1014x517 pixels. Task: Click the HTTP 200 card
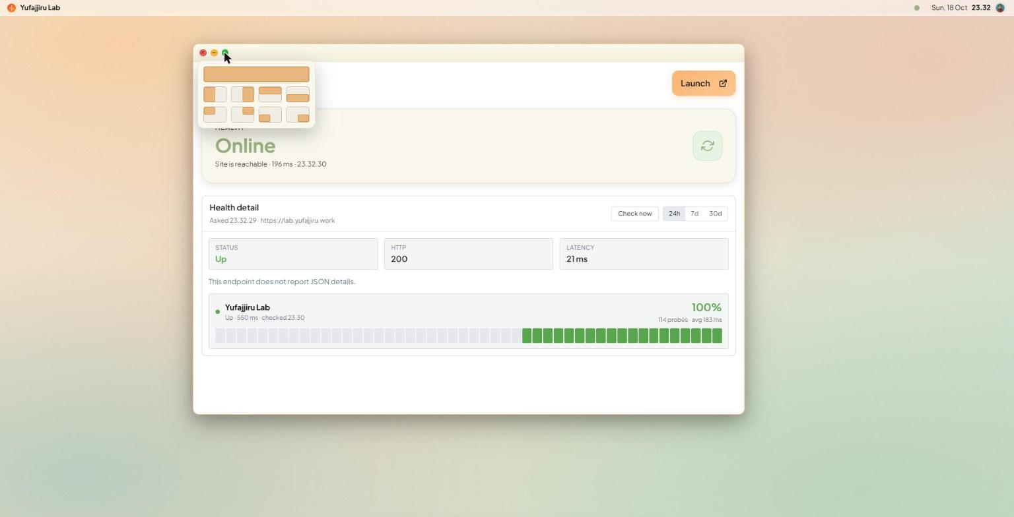coord(469,254)
